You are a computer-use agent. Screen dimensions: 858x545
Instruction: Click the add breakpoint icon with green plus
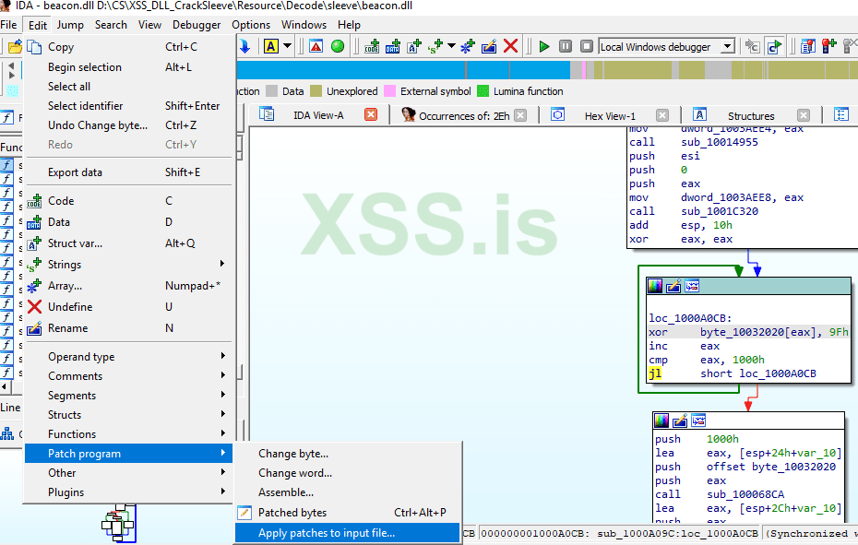[829, 46]
